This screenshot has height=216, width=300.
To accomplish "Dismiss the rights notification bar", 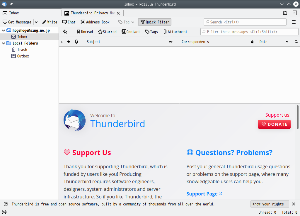I will [x=294, y=204].
